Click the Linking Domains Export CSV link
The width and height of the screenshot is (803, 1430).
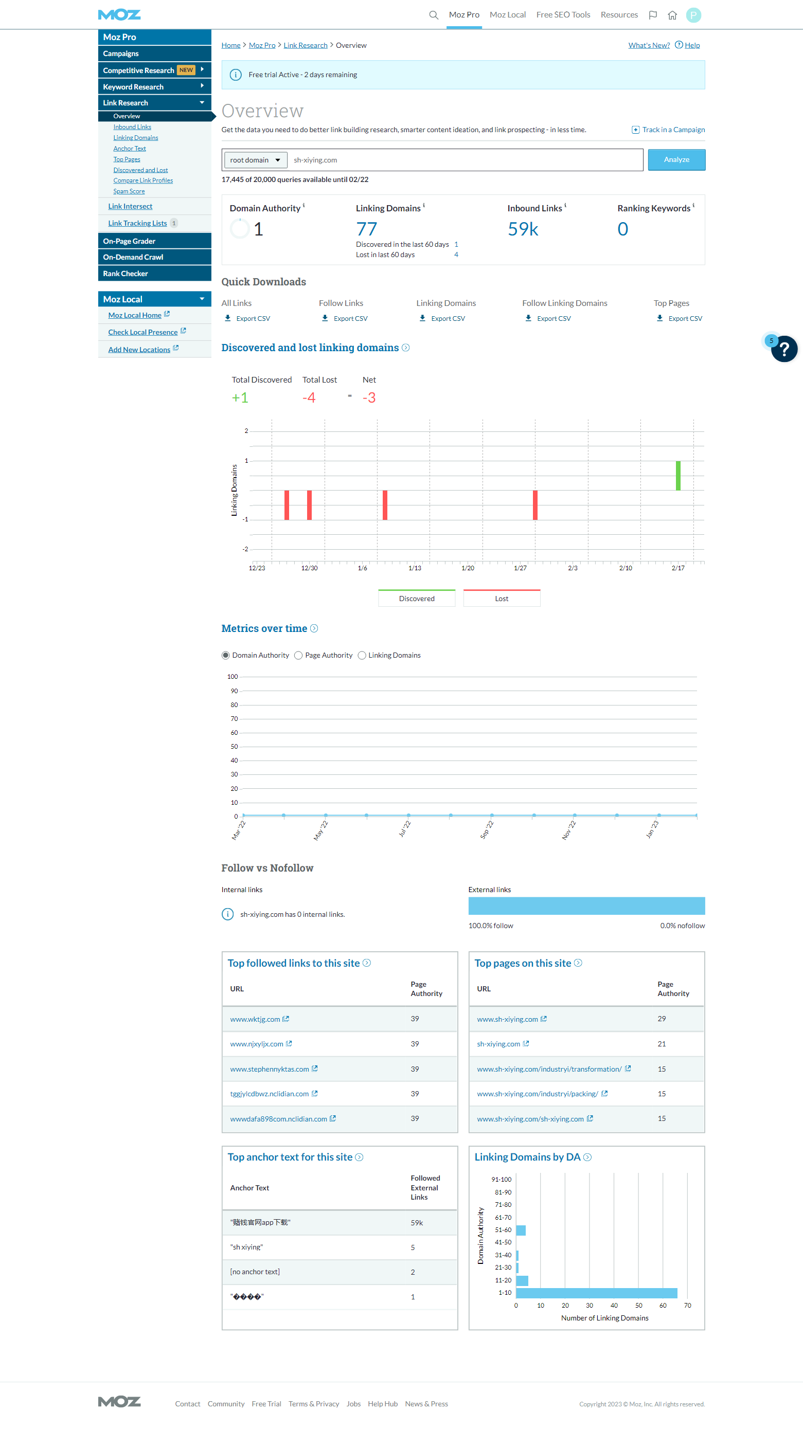448,319
